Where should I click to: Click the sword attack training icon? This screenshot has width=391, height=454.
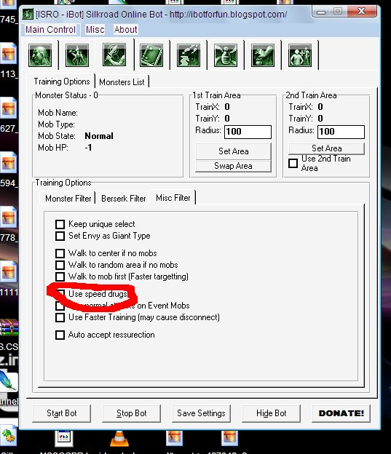tap(114, 55)
